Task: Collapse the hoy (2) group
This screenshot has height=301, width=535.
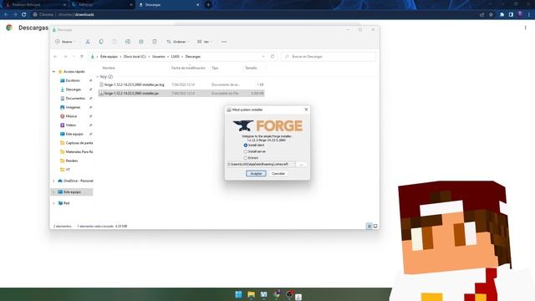Action: tap(98, 77)
